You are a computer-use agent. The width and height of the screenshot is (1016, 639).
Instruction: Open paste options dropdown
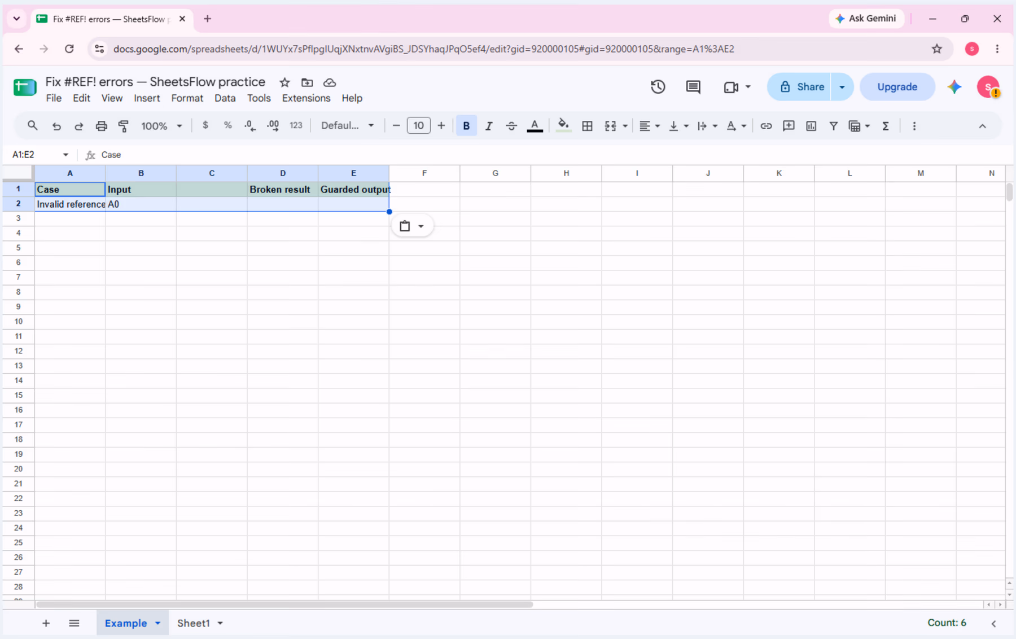pos(412,226)
